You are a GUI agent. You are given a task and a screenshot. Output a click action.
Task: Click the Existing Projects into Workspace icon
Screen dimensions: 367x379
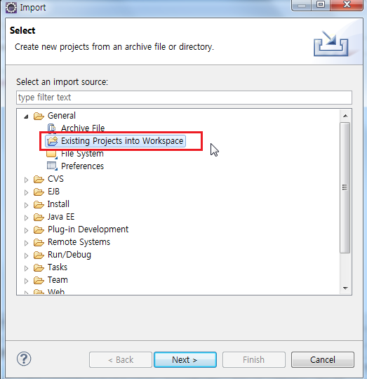(x=53, y=141)
